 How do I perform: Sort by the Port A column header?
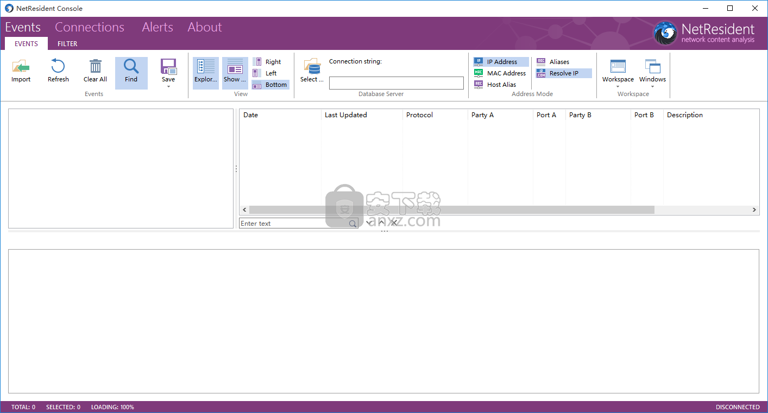(x=549, y=115)
